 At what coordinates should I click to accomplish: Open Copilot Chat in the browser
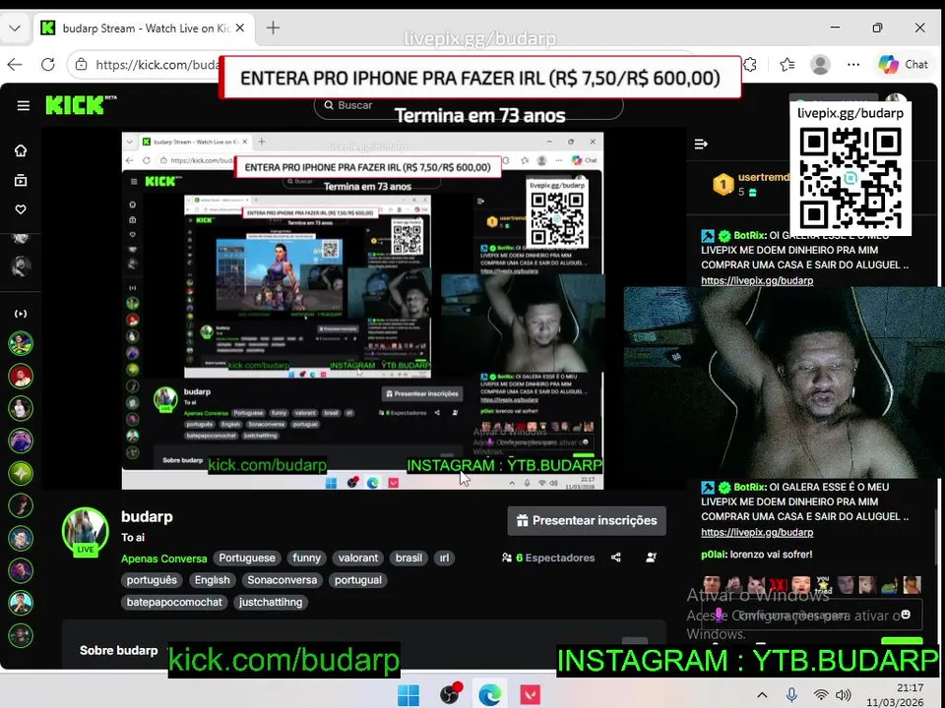pos(903,65)
